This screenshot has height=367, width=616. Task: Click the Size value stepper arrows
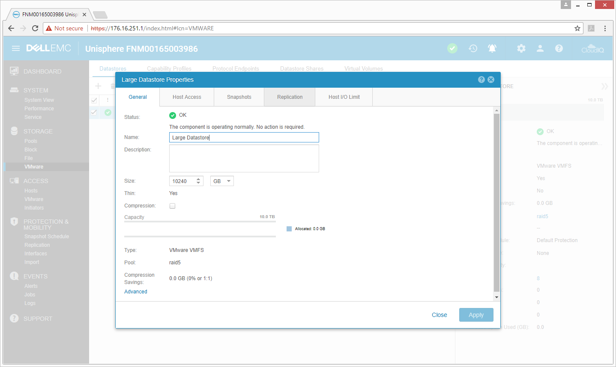[198, 181]
